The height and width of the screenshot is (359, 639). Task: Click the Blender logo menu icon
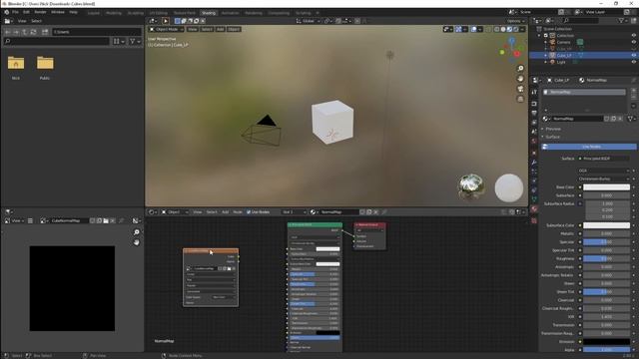[7, 12]
